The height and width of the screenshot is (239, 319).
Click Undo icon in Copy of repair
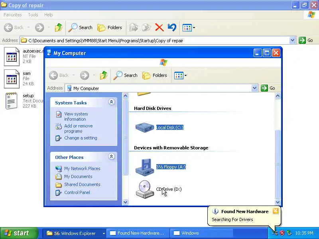[172, 27]
